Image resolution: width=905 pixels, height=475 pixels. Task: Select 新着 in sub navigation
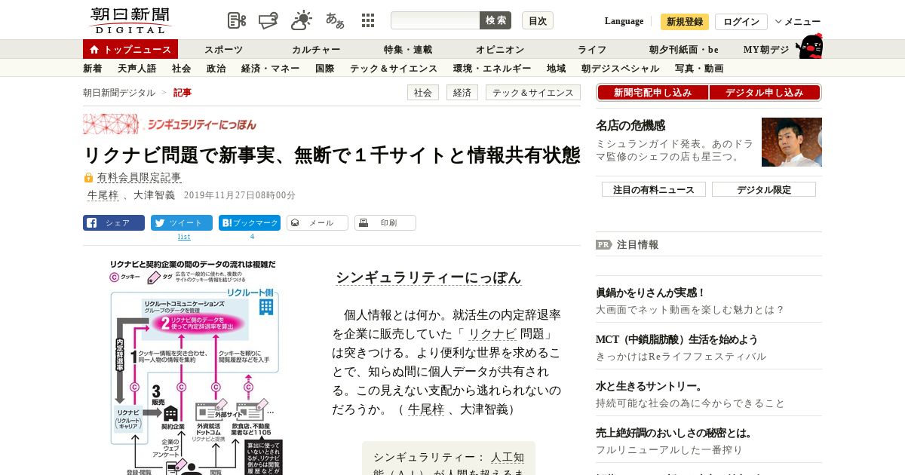click(93, 68)
